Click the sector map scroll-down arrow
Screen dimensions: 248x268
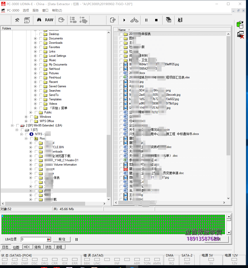pyautogui.click(x=229, y=233)
